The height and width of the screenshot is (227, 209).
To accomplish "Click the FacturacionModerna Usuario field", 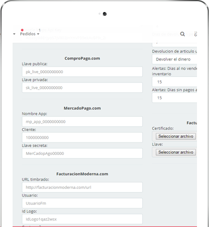I will coord(82,203).
